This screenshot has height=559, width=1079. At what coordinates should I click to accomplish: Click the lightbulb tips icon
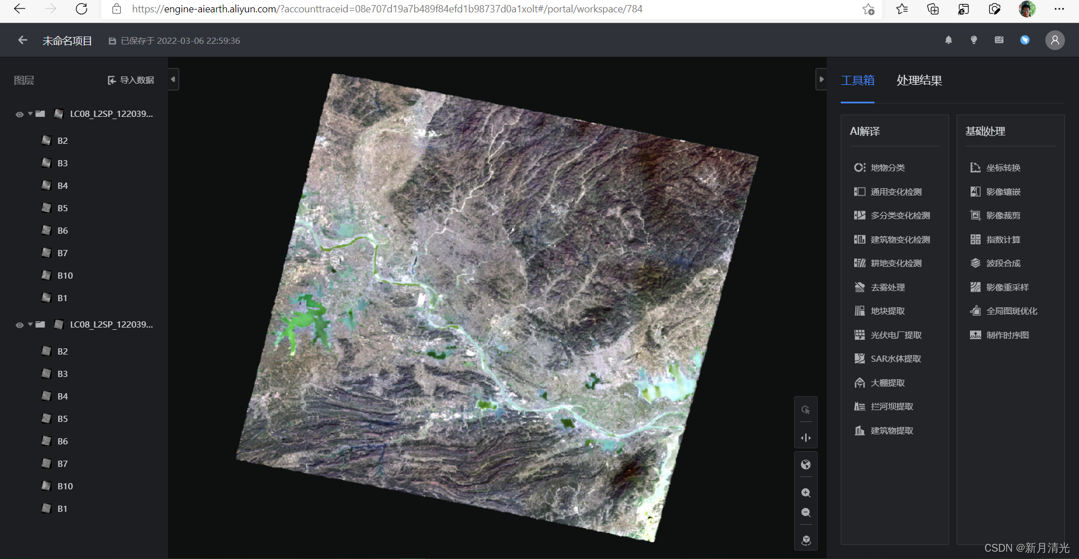tap(974, 40)
